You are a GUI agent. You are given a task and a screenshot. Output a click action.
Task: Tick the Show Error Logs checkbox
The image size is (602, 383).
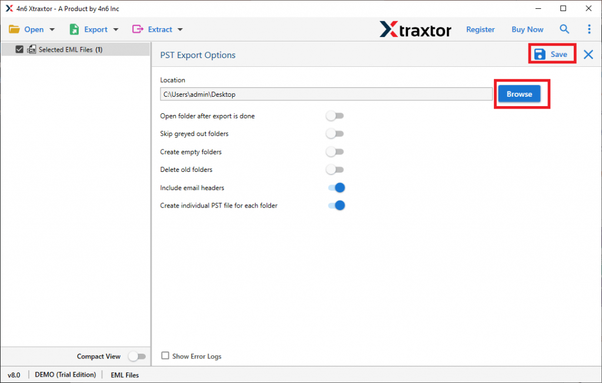(x=165, y=355)
